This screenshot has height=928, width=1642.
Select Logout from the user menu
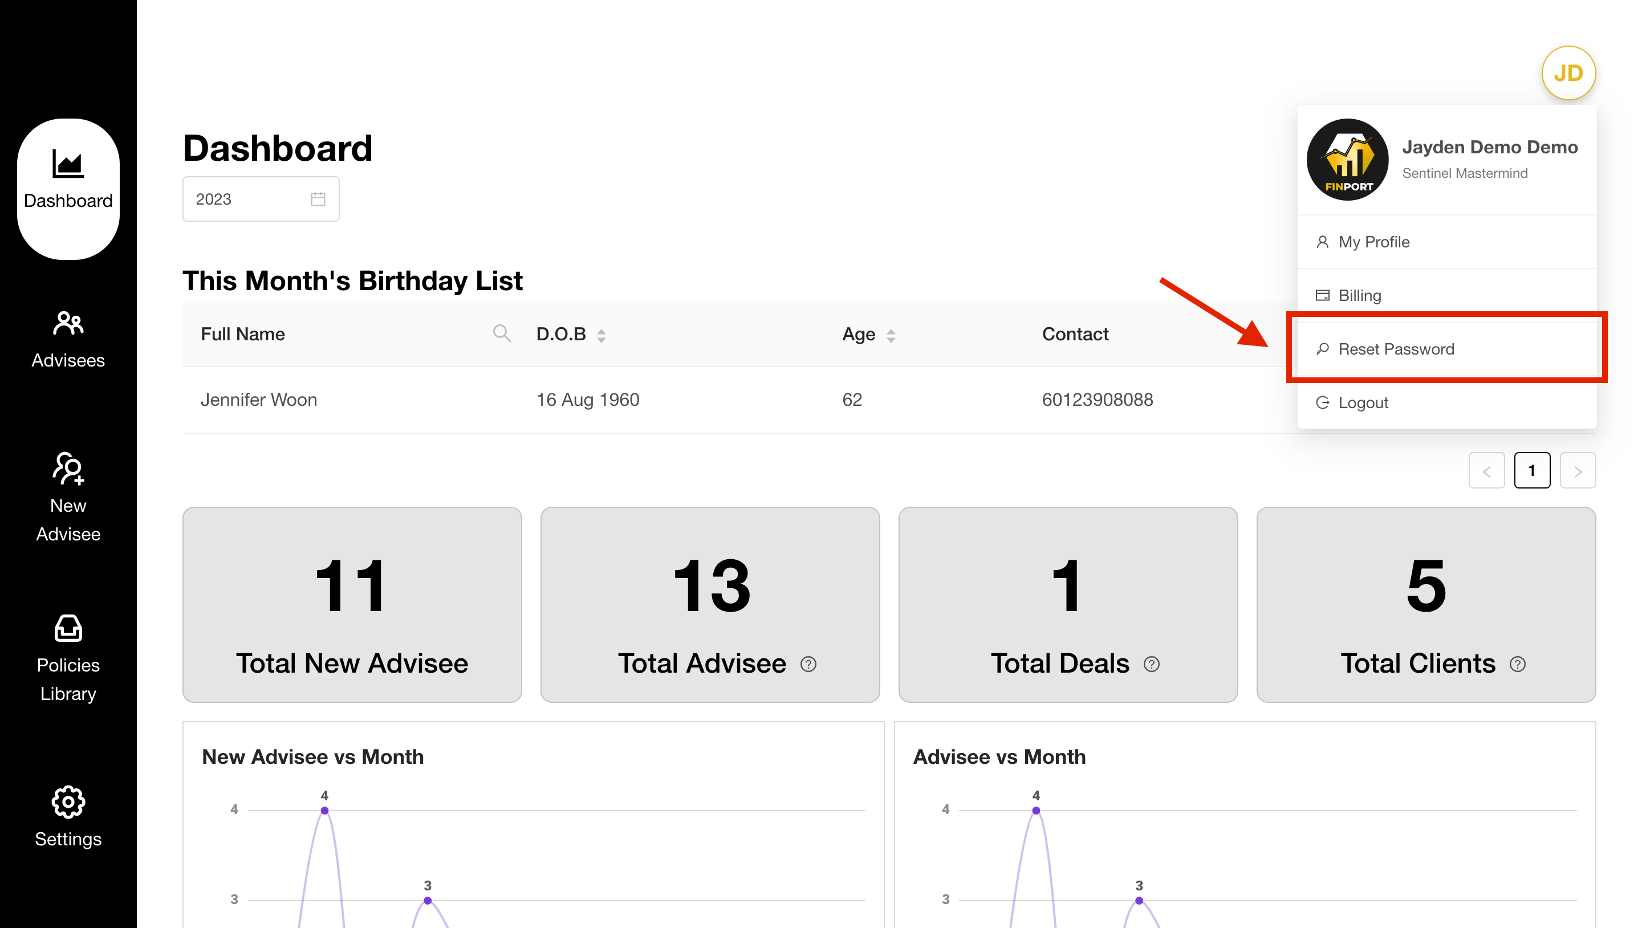[x=1447, y=403]
